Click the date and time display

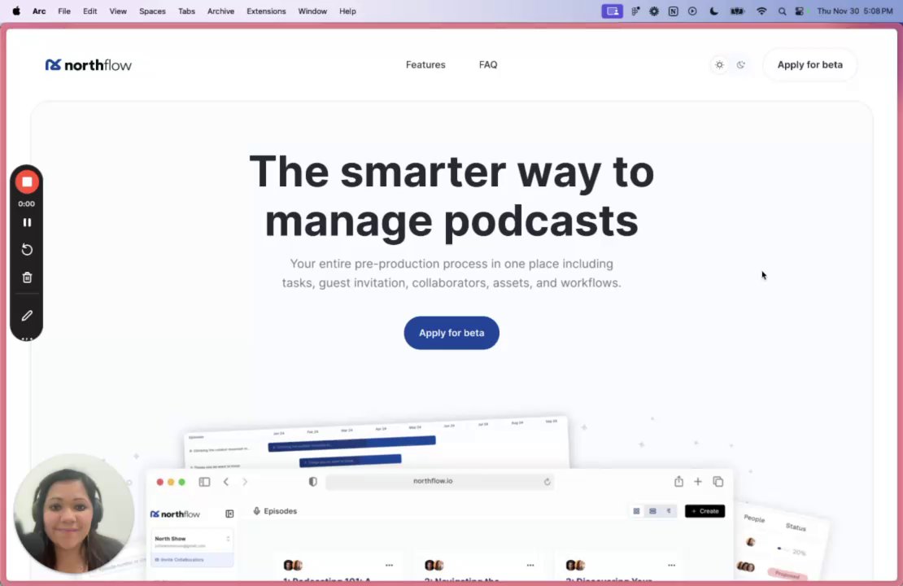(855, 11)
